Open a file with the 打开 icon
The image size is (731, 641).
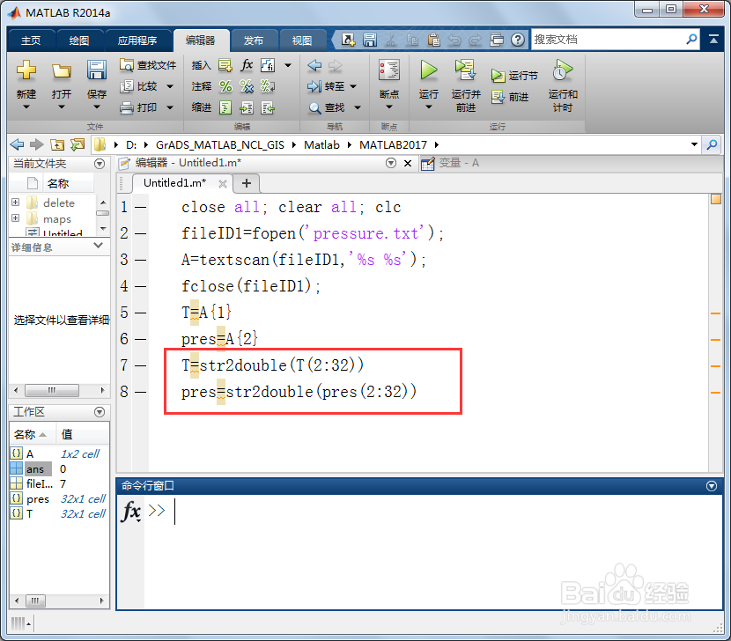(x=61, y=70)
